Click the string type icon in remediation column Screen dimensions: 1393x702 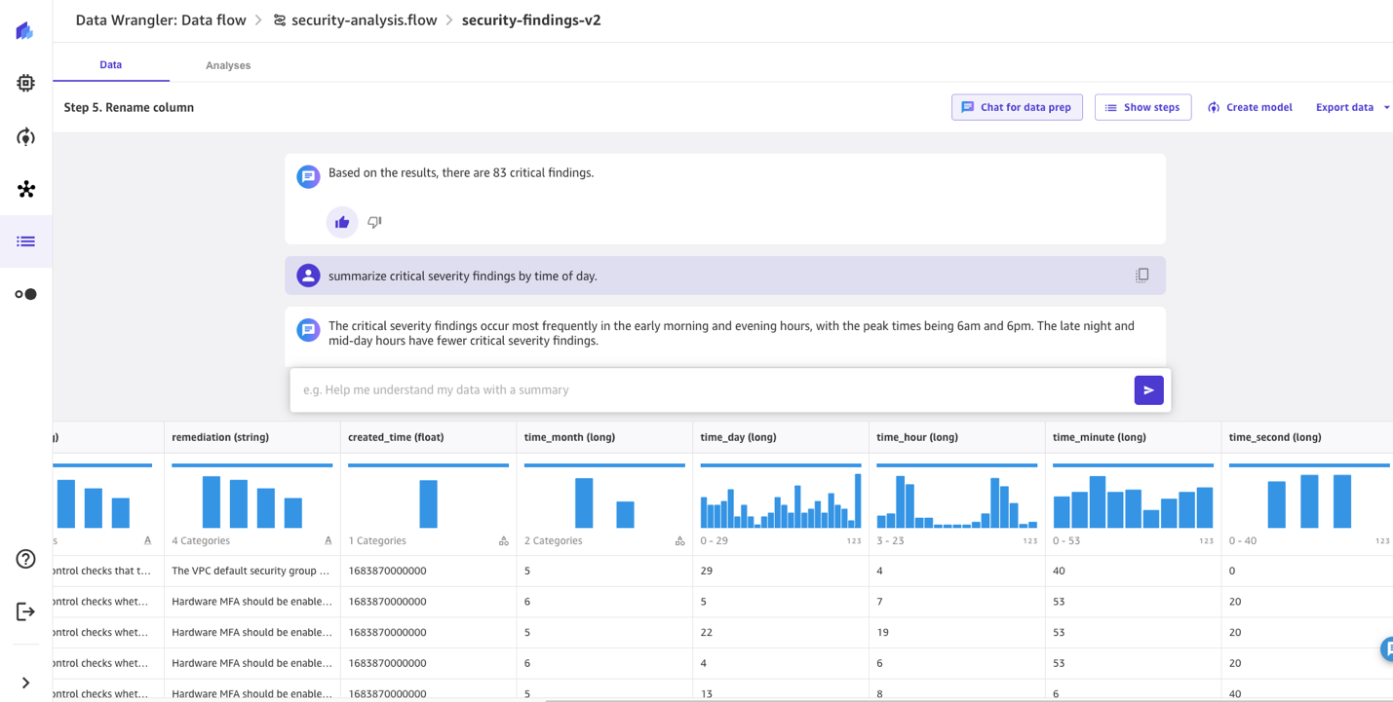coord(328,540)
